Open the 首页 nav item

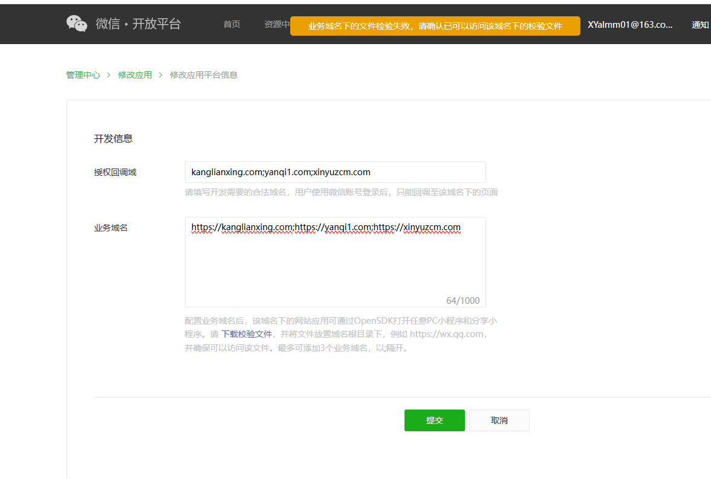pyautogui.click(x=232, y=25)
